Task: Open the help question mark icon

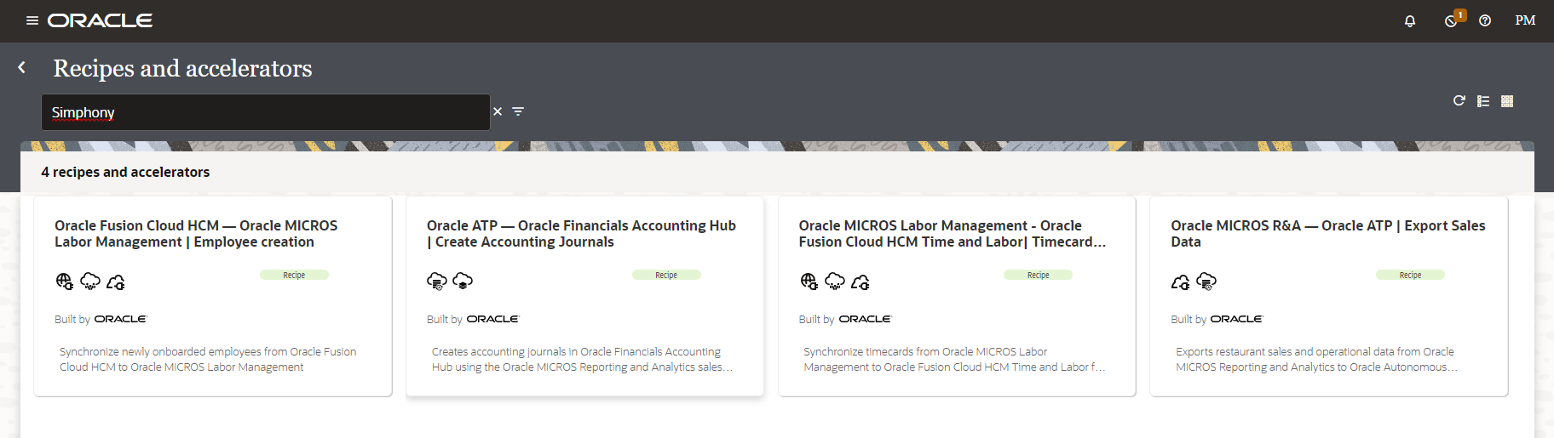Action: (x=1485, y=21)
